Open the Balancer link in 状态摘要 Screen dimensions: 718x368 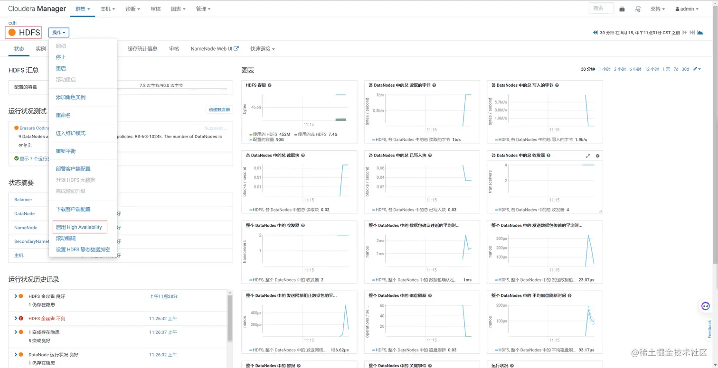point(23,200)
